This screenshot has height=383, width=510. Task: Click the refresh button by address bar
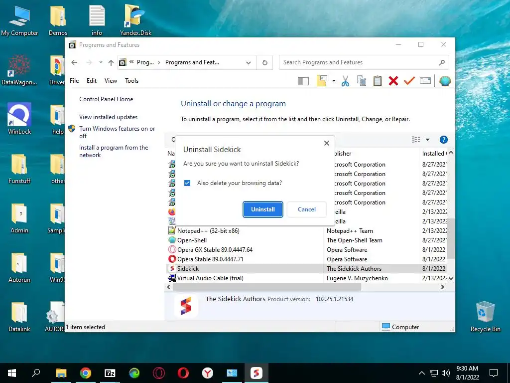(265, 62)
